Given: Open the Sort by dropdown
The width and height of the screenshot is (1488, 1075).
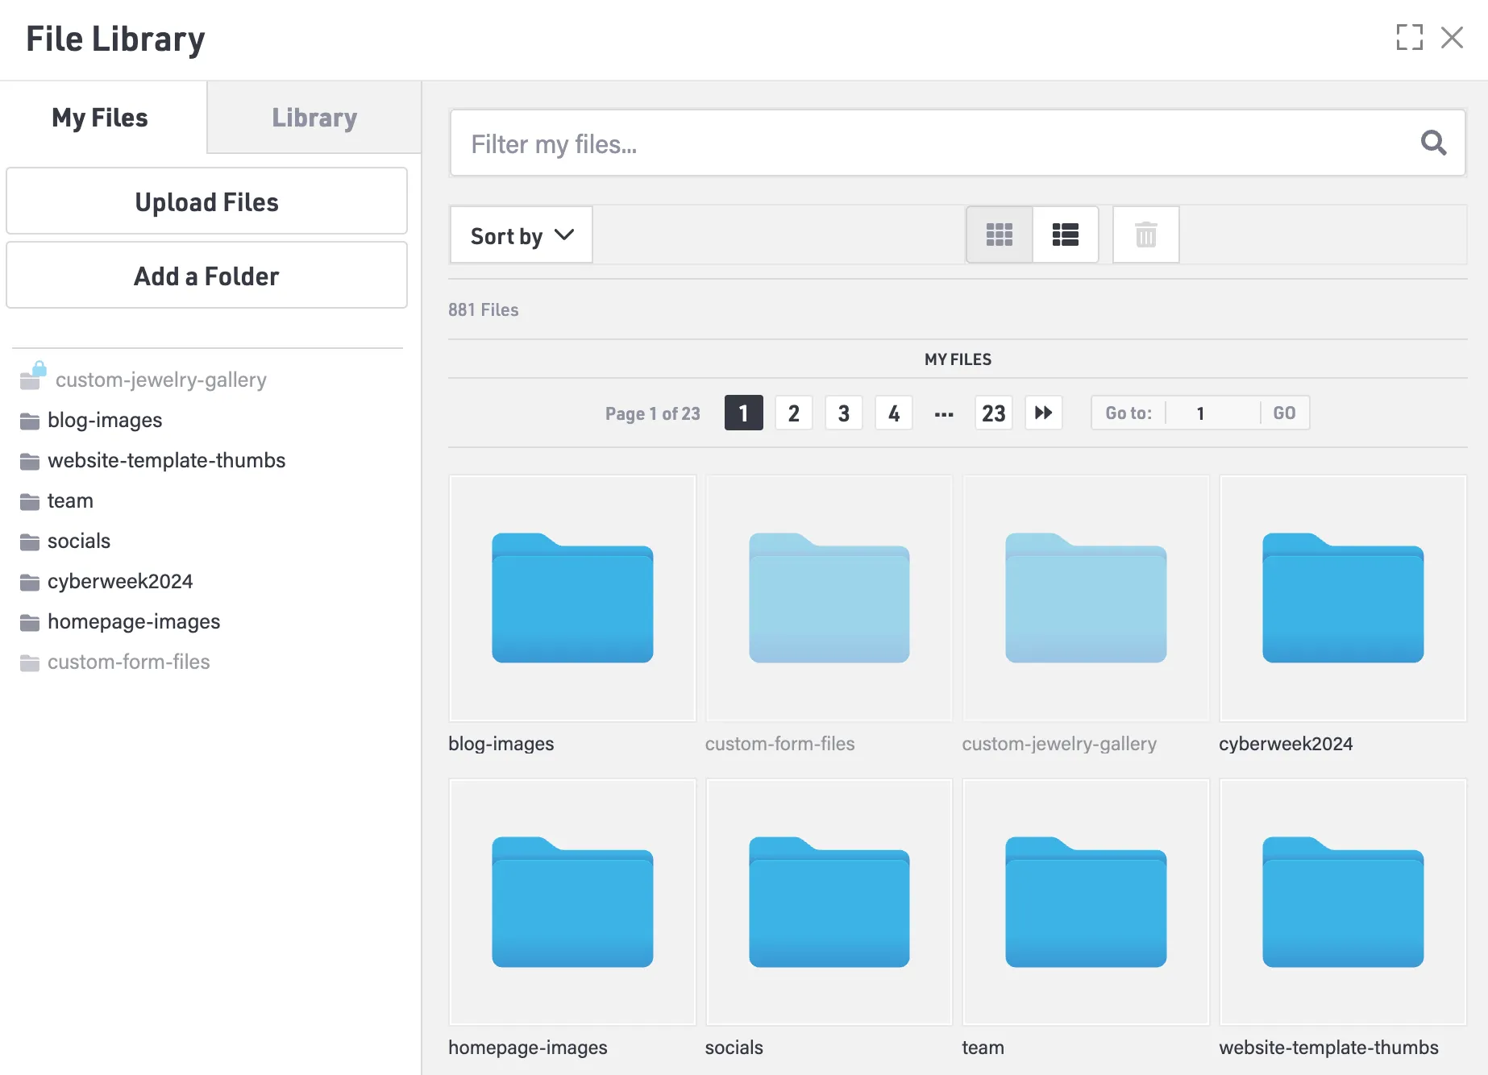Looking at the screenshot, I should click(x=521, y=235).
